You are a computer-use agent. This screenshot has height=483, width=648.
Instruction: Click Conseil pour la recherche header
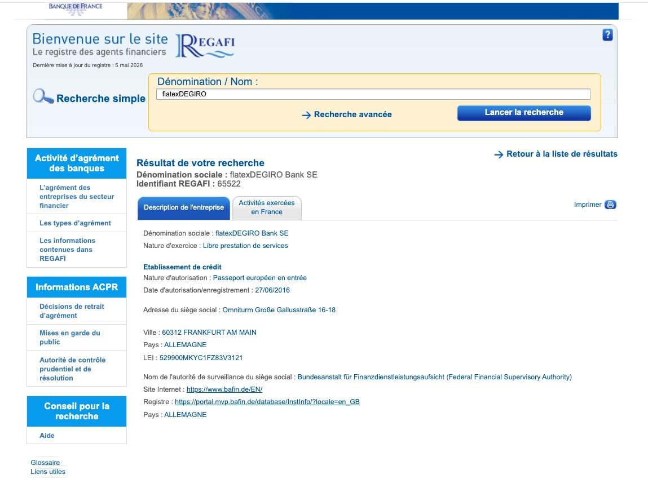coord(77,411)
